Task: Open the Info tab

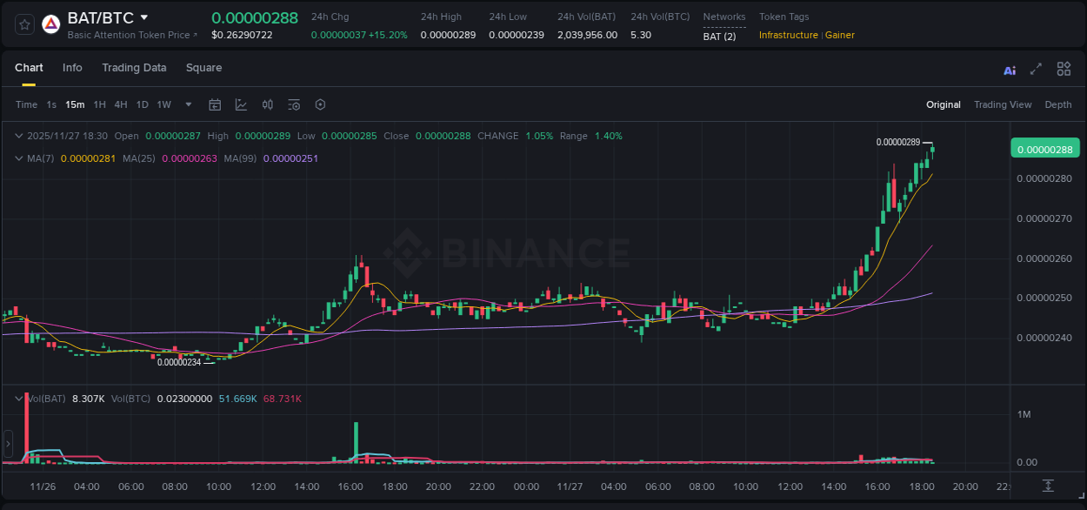Action: 72,68
